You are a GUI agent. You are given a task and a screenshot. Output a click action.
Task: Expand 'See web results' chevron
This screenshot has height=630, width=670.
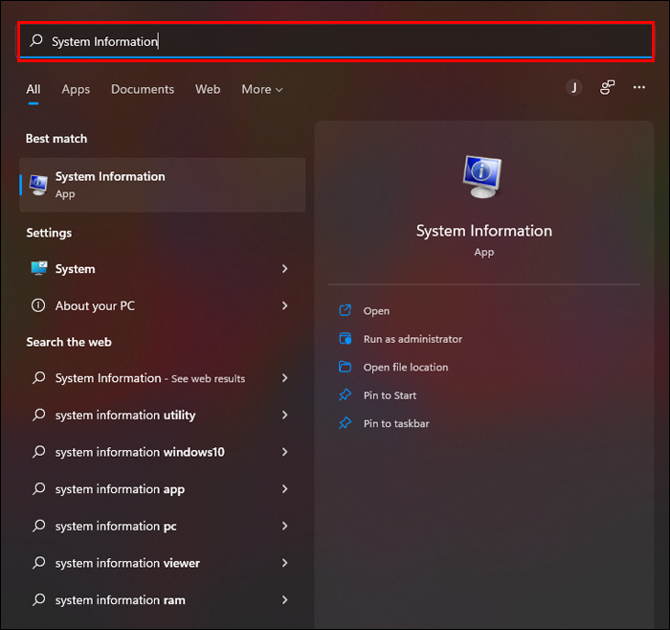284,378
